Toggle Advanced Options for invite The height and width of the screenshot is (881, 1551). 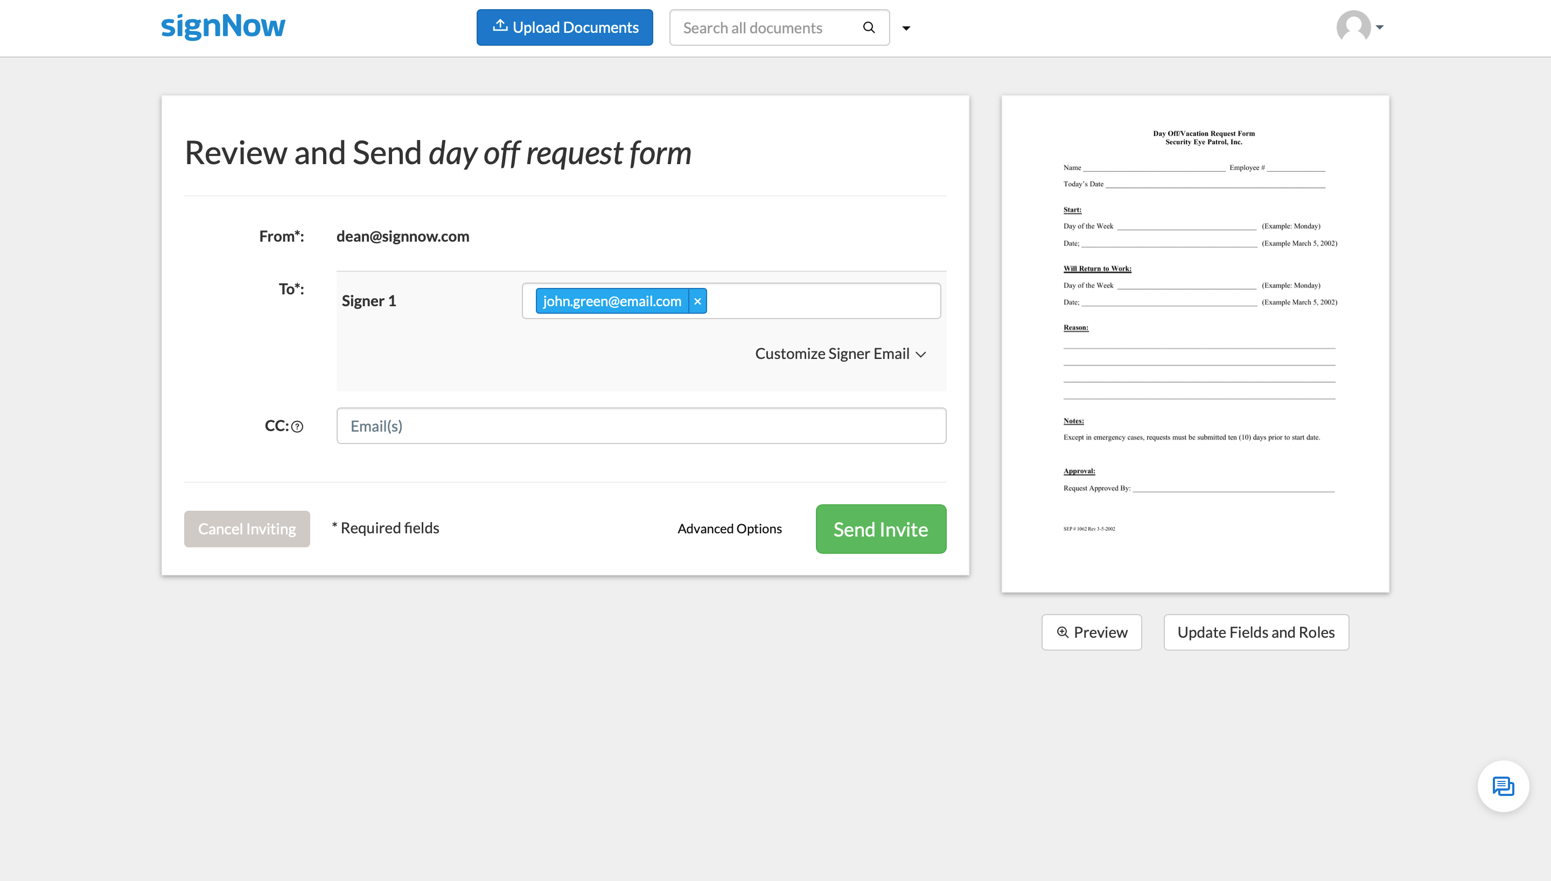pos(730,529)
